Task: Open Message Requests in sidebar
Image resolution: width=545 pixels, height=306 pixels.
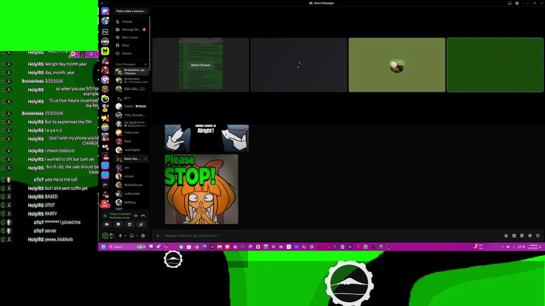Action: [x=131, y=30]
